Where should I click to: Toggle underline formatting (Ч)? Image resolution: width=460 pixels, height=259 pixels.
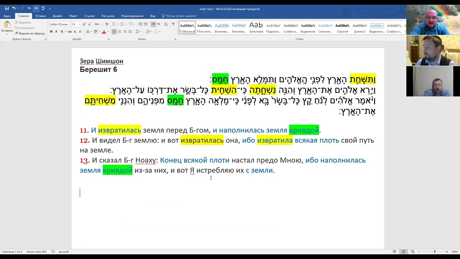point(61,32)
